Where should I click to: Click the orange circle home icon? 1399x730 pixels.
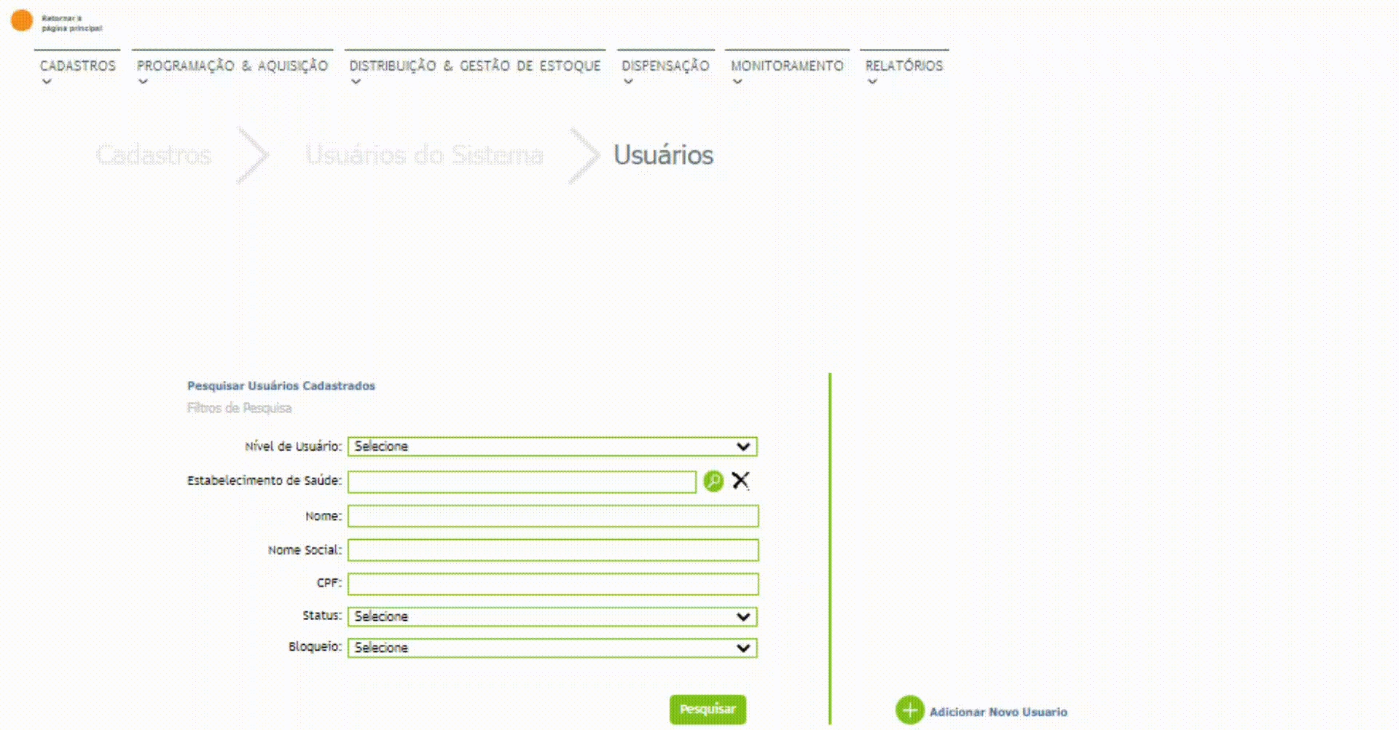point(22,21)
